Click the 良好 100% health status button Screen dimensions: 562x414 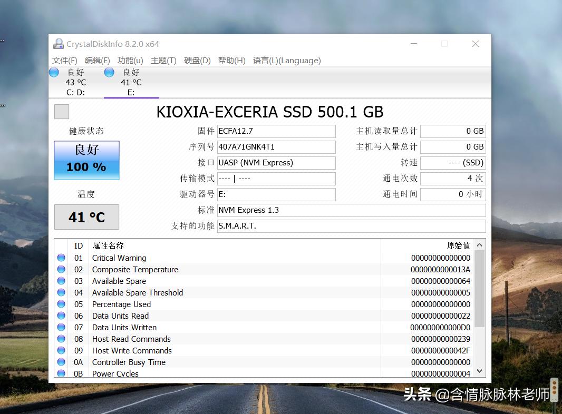pos(86,160)
